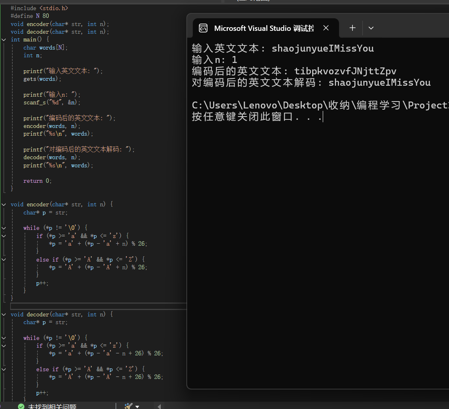The height and width of the screenshot is (409, 449).
Task: Click the console icon in the debug console tab
Action: point(203,28)
